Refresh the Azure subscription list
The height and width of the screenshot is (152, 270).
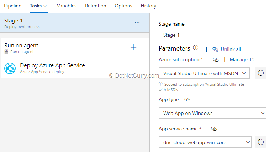pyautogui.click(x=260, y=73)
